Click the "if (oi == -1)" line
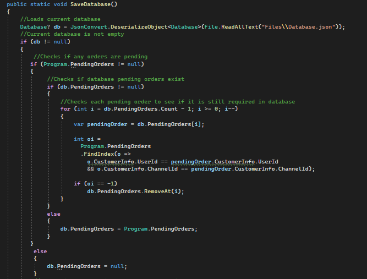The image size is (367, 279). [96, 184]
